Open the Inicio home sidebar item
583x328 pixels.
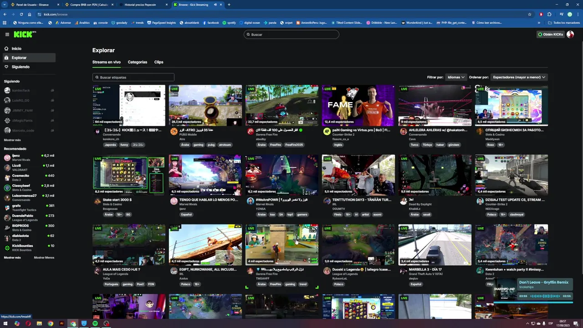(x=16, y=49)
